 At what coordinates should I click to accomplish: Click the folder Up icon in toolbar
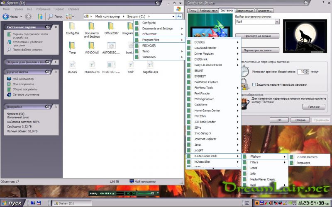40,17
